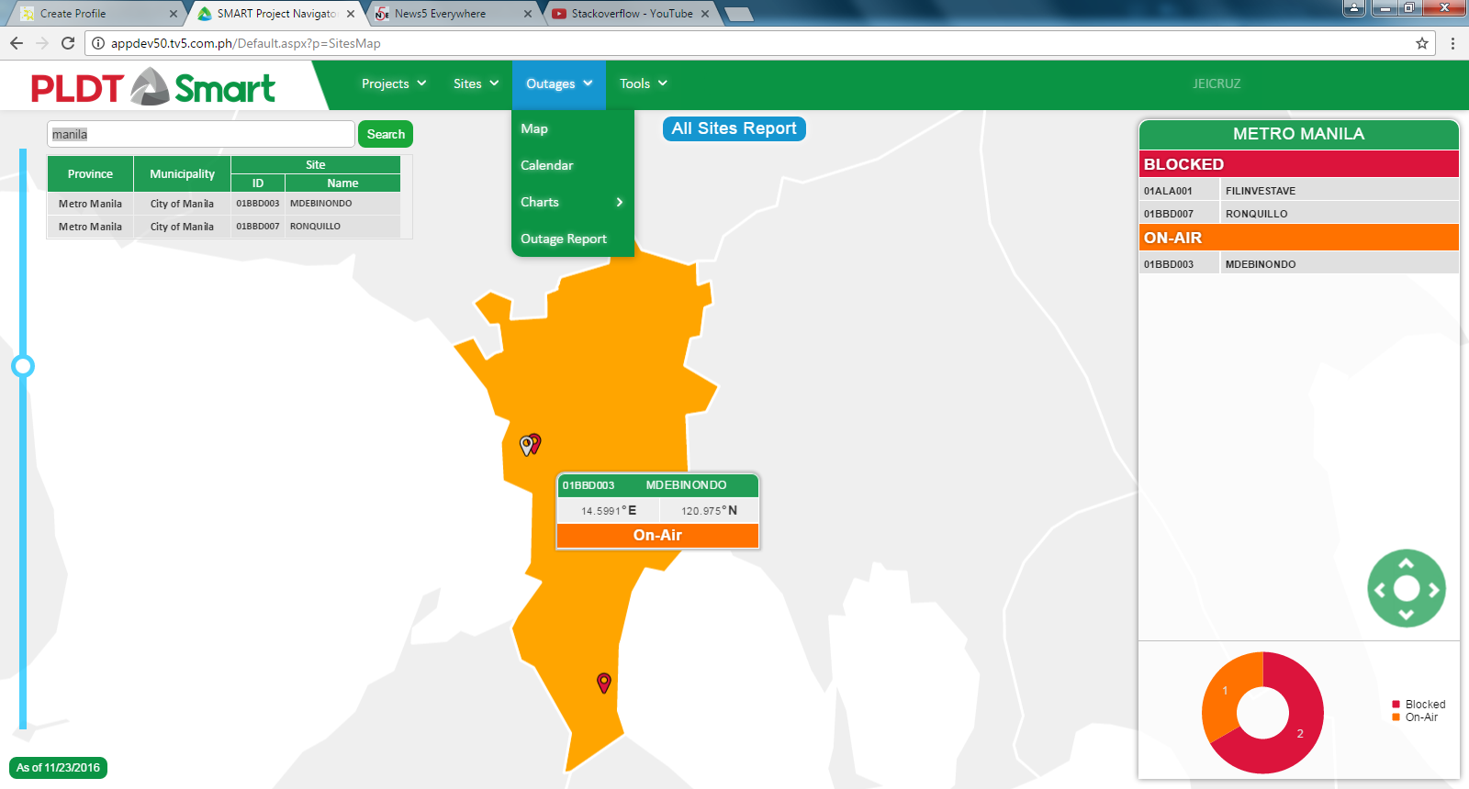Click site info icon in address bar

98,43
